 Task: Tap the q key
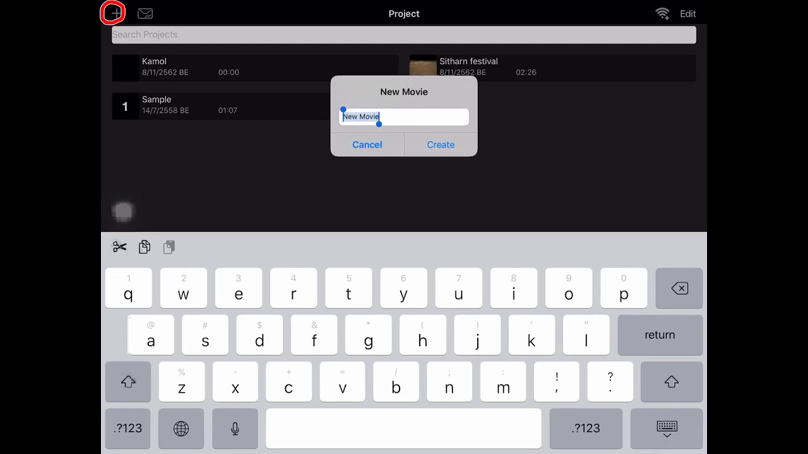(x=129, y=288)
